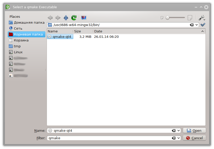Open Корзина from the Places sidebar
Screen dimensions: 214x149
pos(21,40)
